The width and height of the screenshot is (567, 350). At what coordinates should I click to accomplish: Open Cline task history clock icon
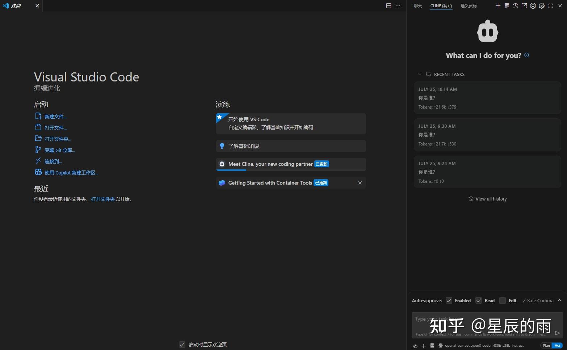515,6
